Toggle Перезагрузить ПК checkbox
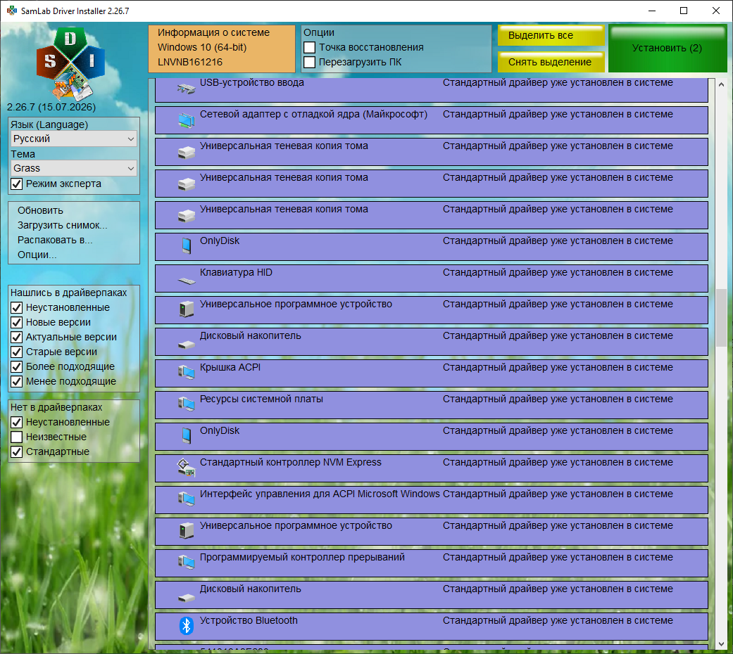The image size is (733, 654). pyautogui.click(x=309, y=62)
